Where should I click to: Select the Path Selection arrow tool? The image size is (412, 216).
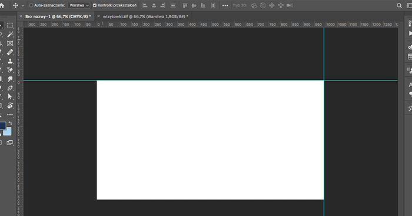point(10,96)
